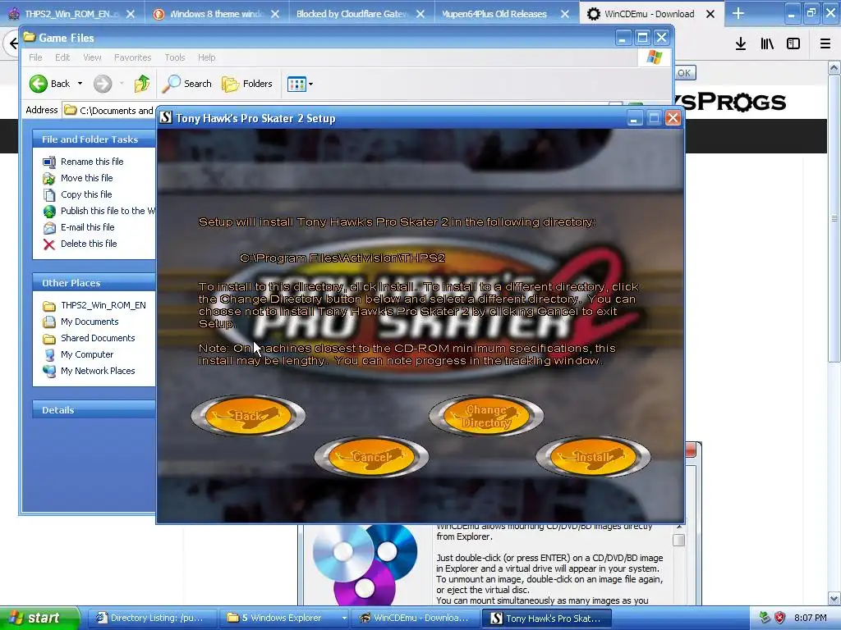841x630 pixels.
Task: Click the setup window title bar icon
Action: 166,118
